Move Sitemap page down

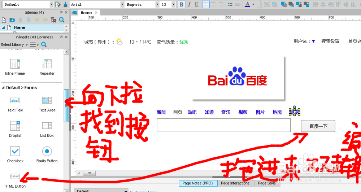coord(29,20)
